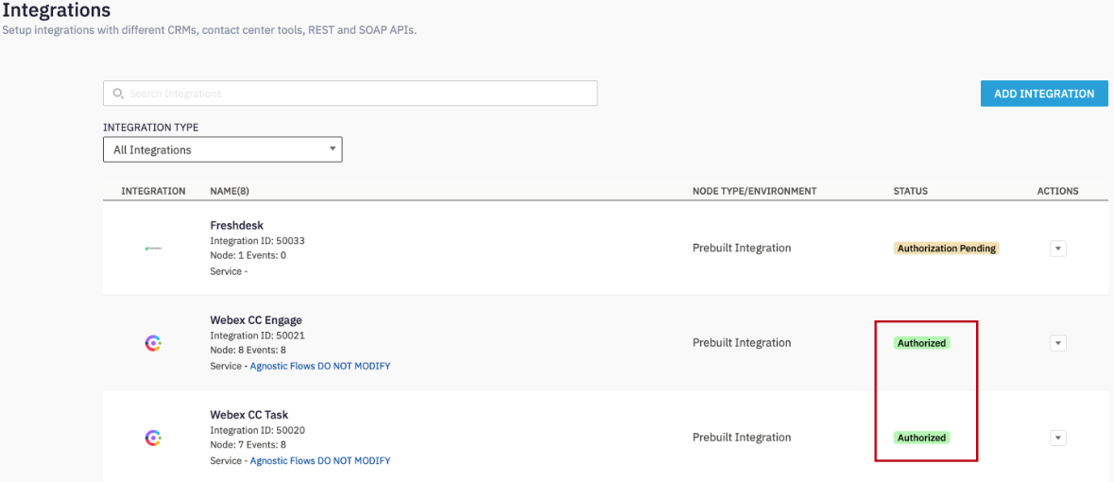Select the Webex CC Task name

(x=249, y=415)
